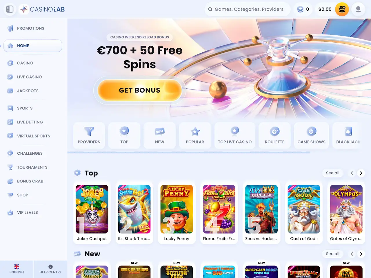
Task: Open the coin points counter showing 0
Action: coord(303,9)
